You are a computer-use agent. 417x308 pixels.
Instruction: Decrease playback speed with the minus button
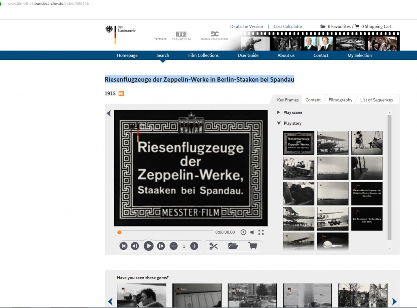pyautogui.click(x=173, y=246)
